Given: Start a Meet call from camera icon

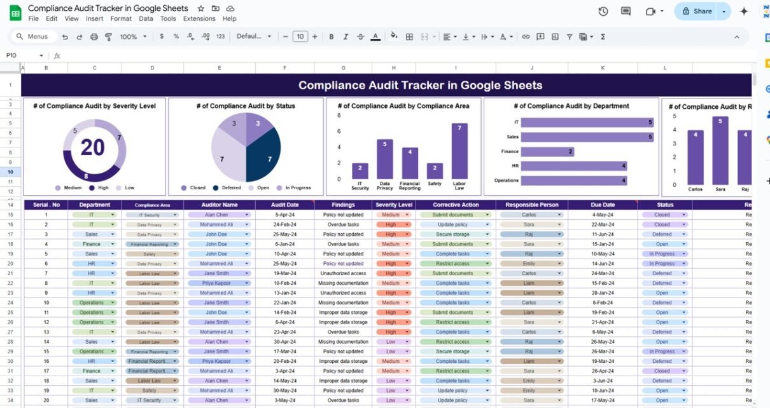Looking at the screenshot, I should [x=650, y=11].
